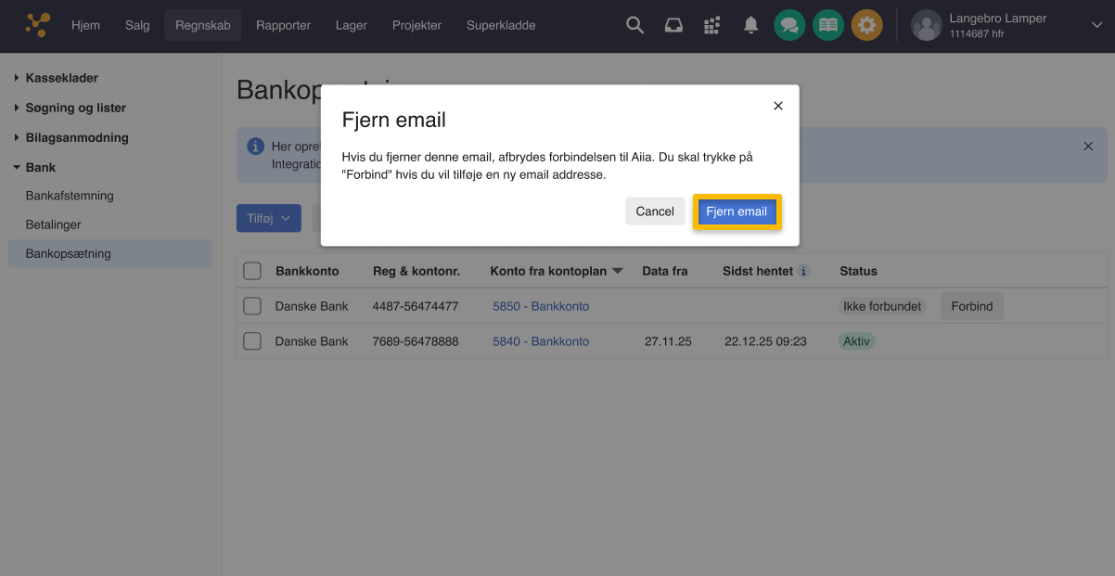Open settings via the gear icon
The image size is (1115, 576).
click(867, 25)
